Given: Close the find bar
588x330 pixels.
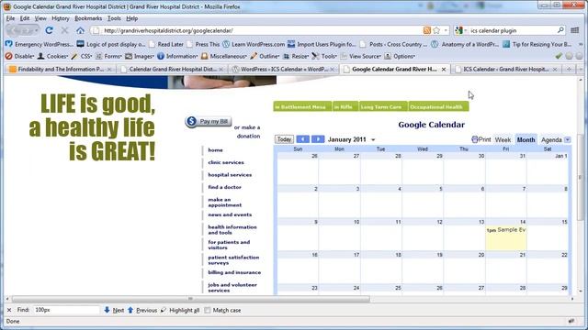Looking at the screenshot, I should click(x=9, y=310).
